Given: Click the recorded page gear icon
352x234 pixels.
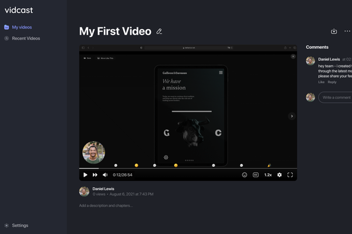Looking at the screenshot, I should [166, 157].
